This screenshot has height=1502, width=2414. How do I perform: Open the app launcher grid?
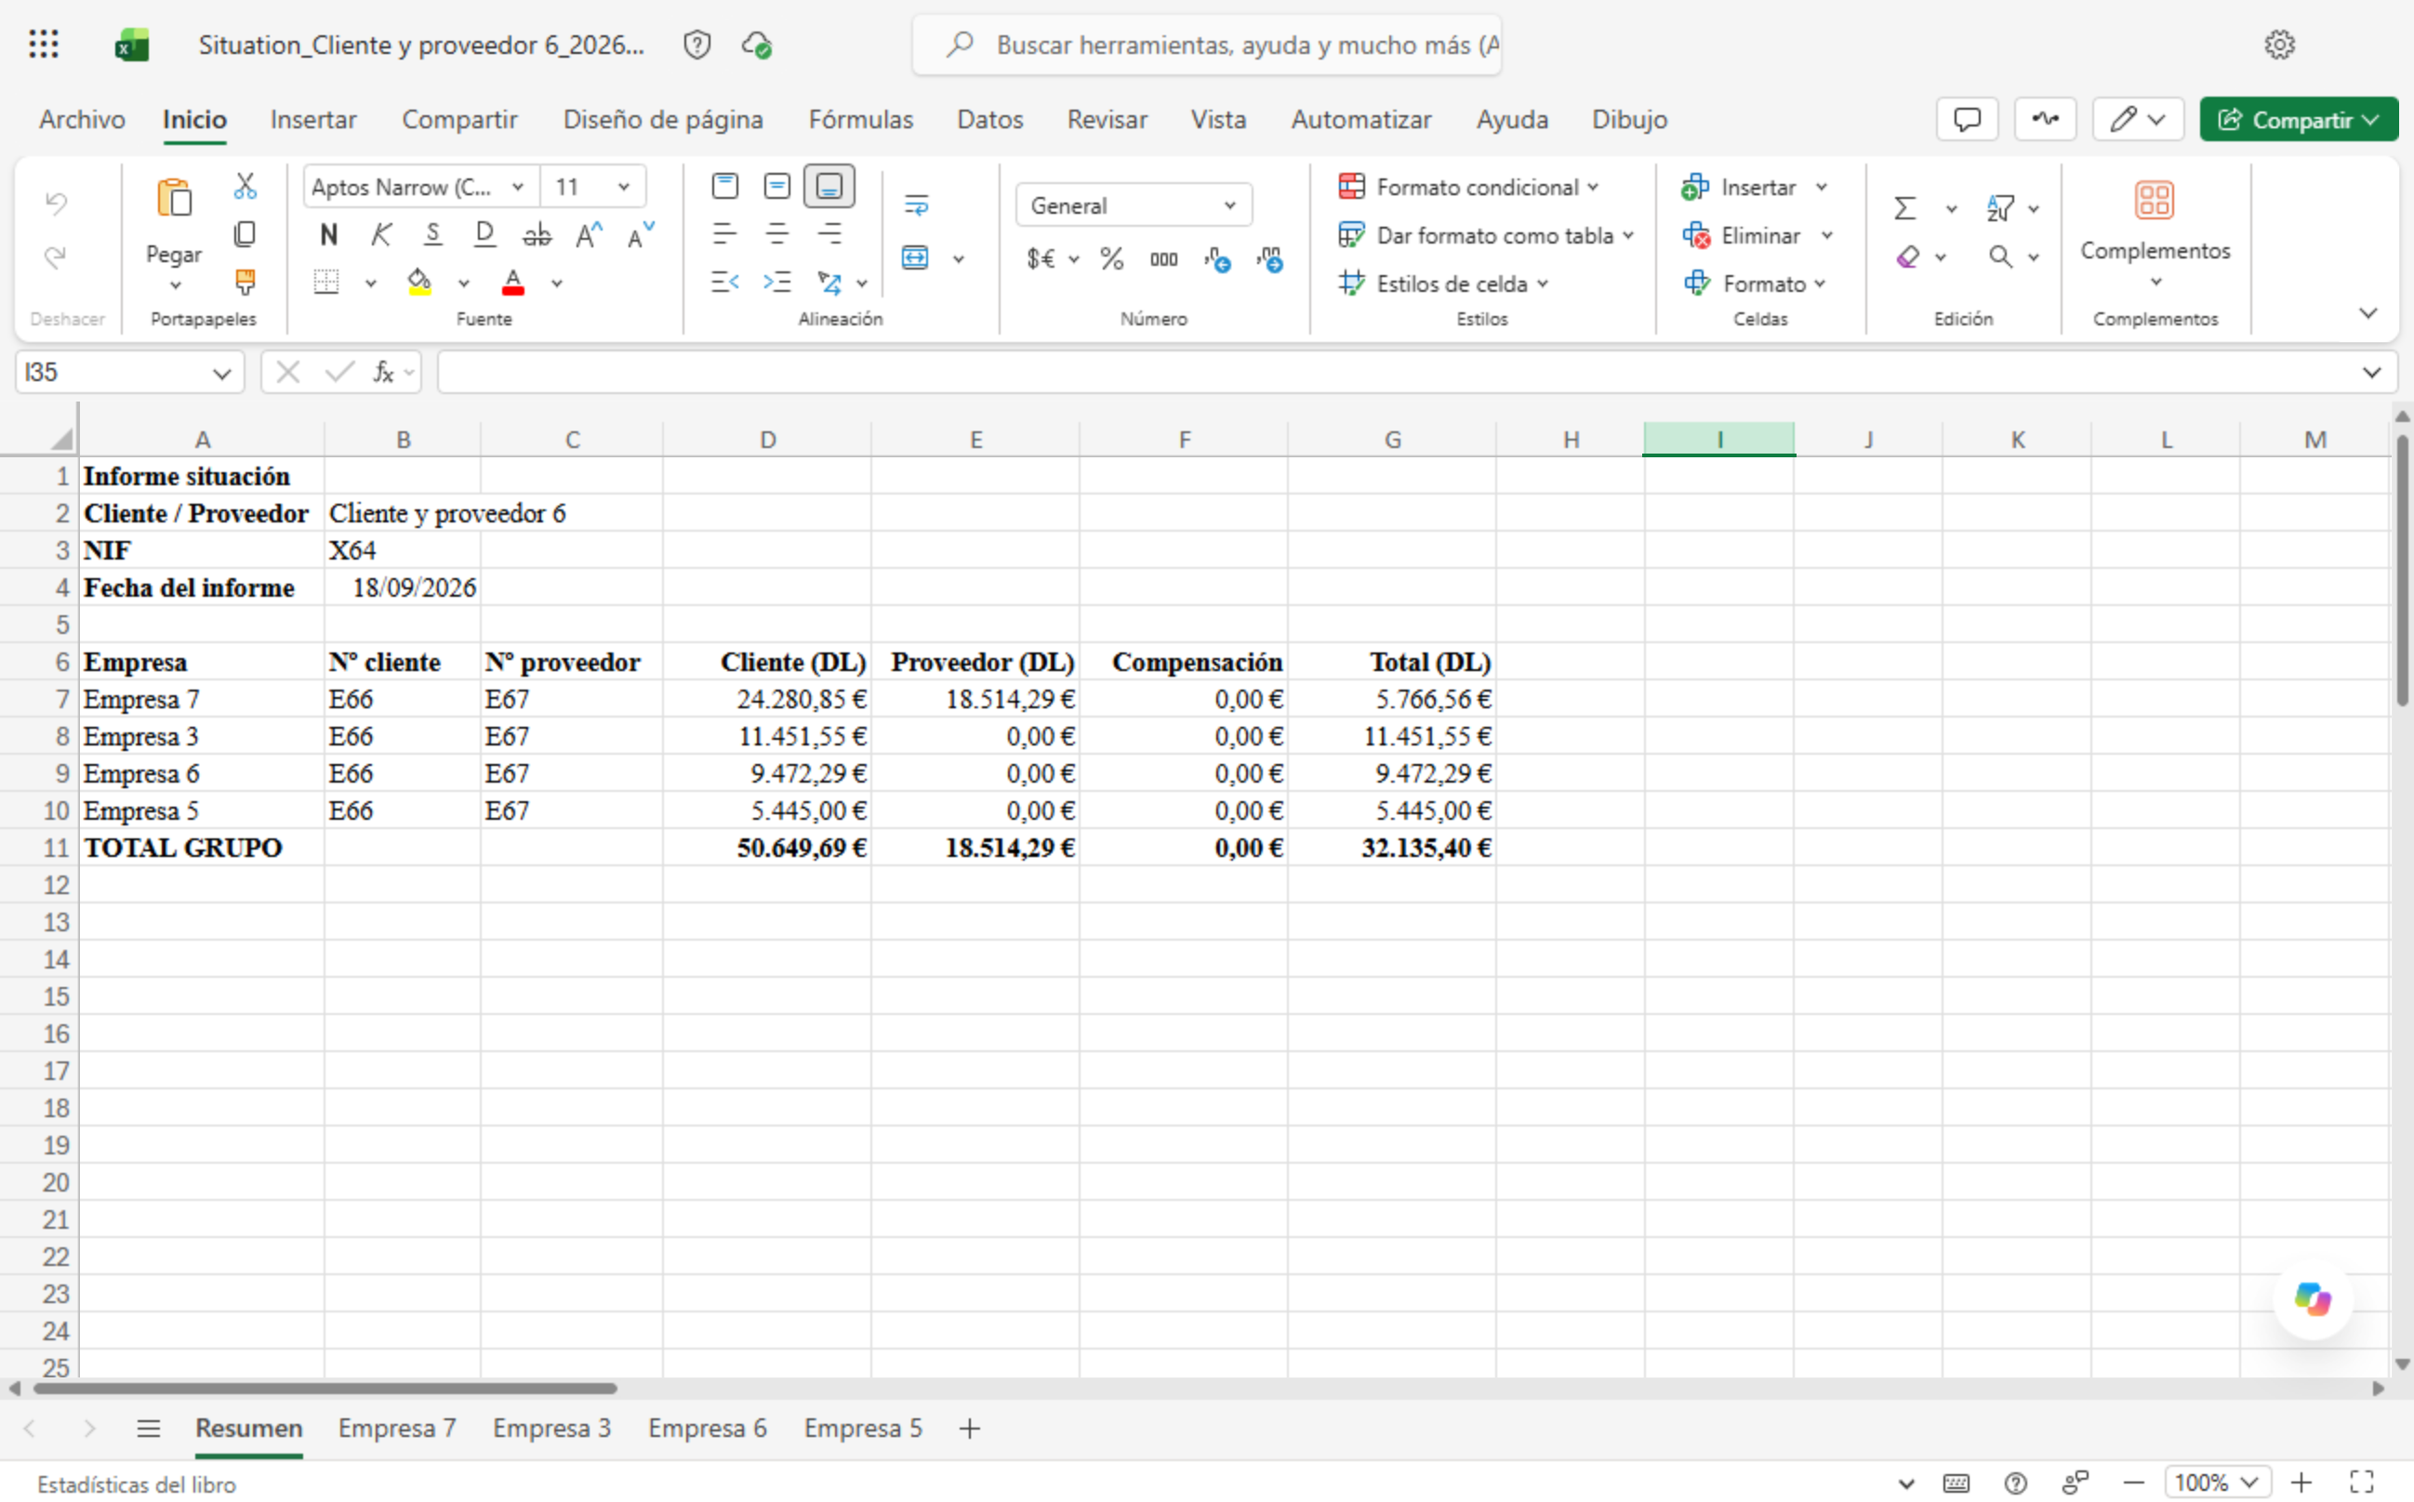[44, 45]
